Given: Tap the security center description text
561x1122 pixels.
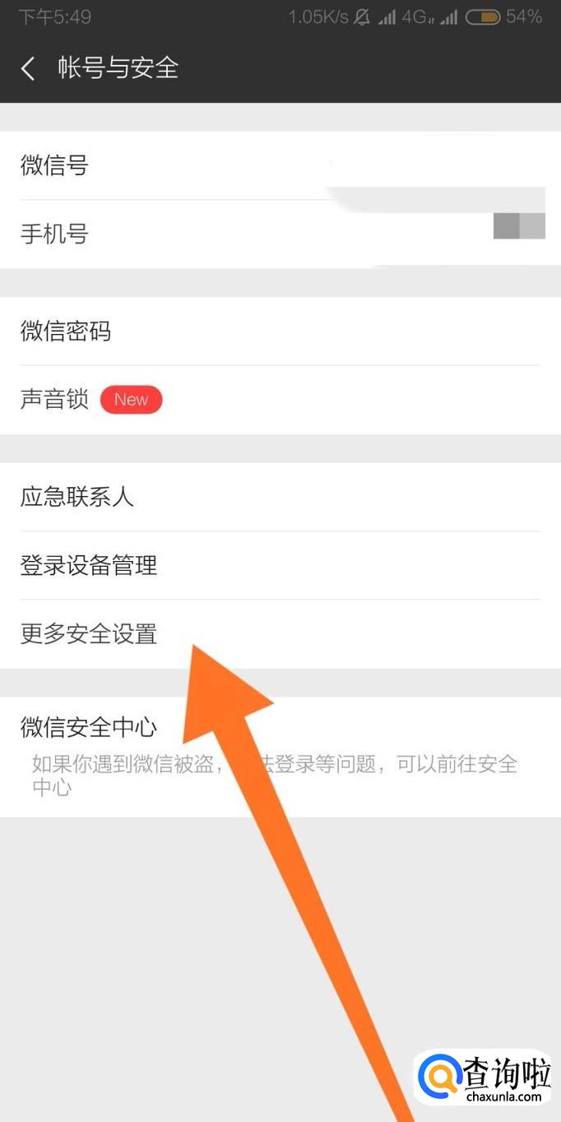Looking at the screenshot, I should pyautogui.click(x=275, y=776).
